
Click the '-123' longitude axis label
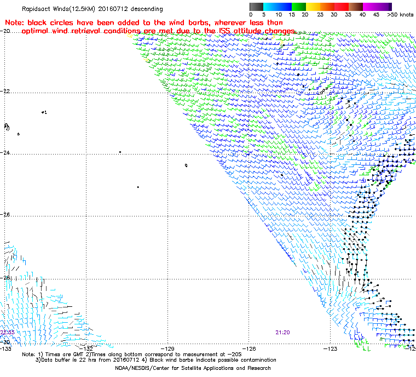coord(330,349)
